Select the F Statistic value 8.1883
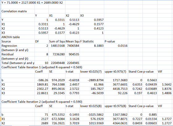Viewport: 173px width, 126px height. pos(92,46)
